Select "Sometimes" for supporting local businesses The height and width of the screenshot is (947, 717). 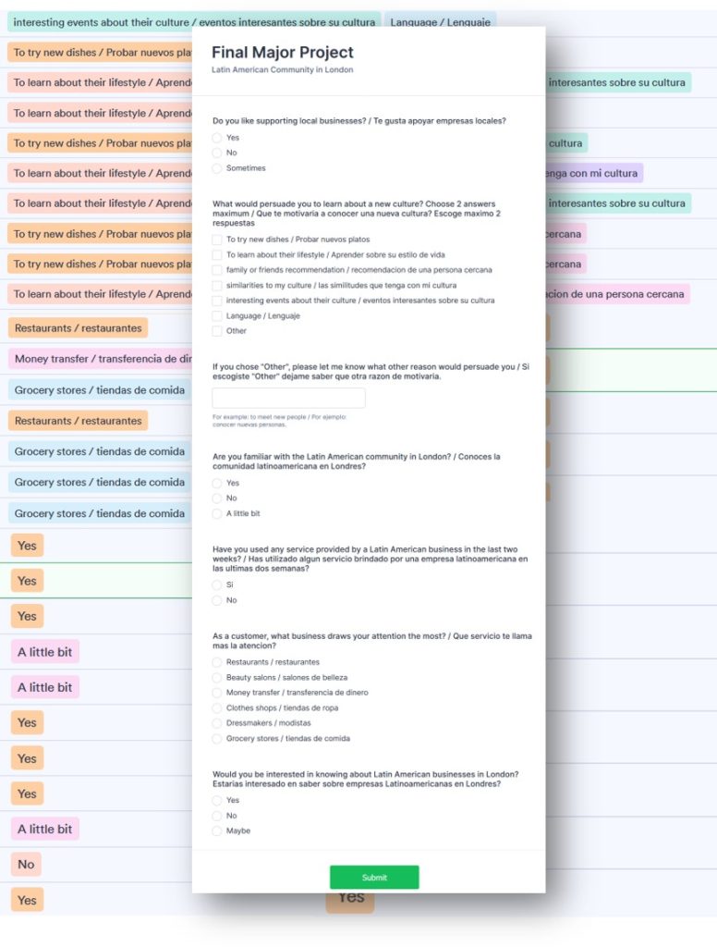[x=217, y=168]
